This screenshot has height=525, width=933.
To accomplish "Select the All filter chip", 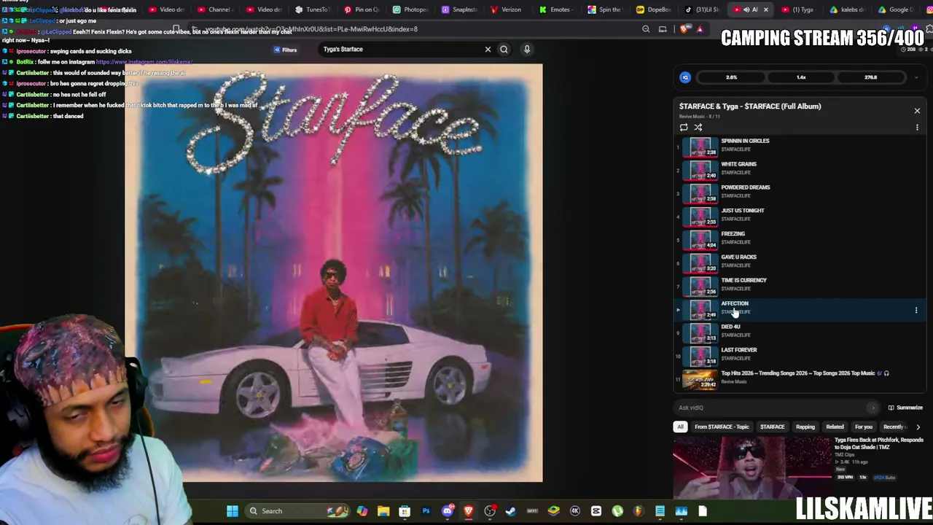I will tap(680, 427).
